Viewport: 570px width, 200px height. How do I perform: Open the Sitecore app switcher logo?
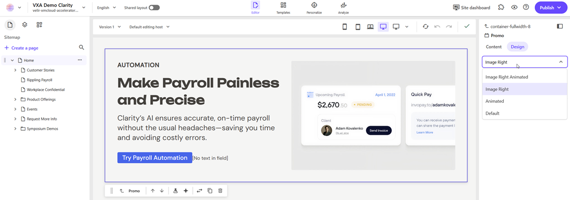(x=10, y=8)
